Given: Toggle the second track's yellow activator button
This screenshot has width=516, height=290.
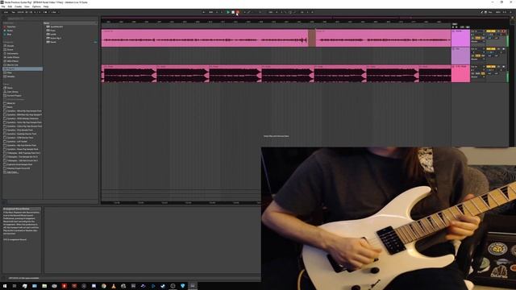Looking at the screenshot, I should pos(491,48).
